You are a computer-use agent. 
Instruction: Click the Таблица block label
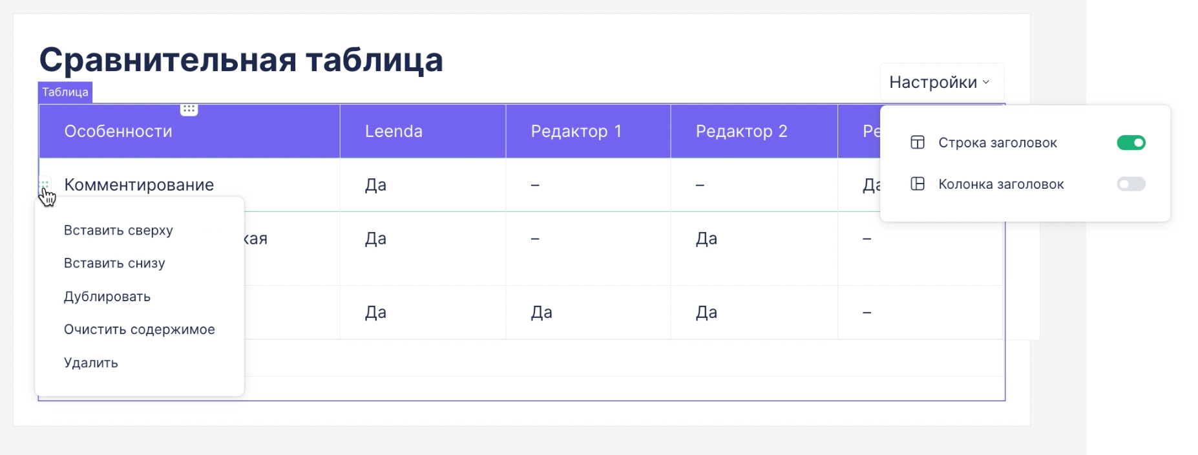pos(65,92)
